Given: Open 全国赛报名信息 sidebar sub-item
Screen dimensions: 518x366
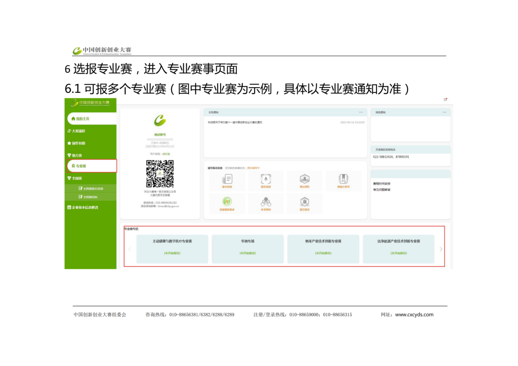Looking at the screenshot, I should 91,188.
